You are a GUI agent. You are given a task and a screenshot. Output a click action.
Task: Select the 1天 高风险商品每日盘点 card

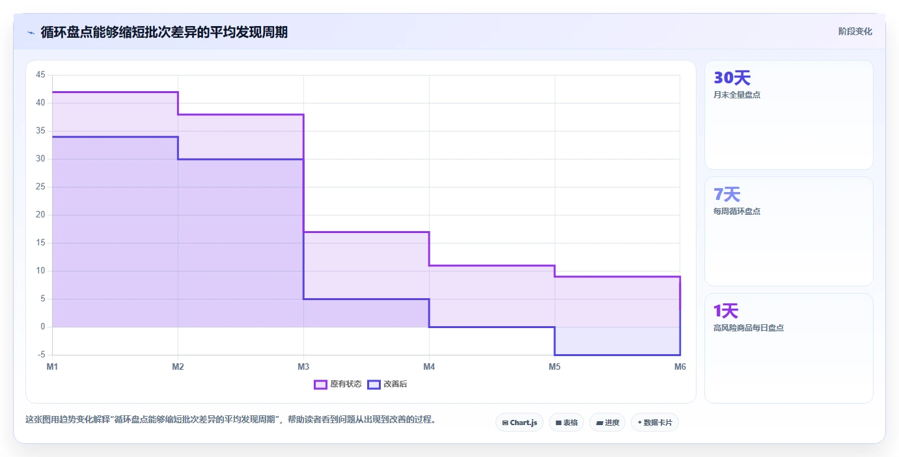[788, 348]
